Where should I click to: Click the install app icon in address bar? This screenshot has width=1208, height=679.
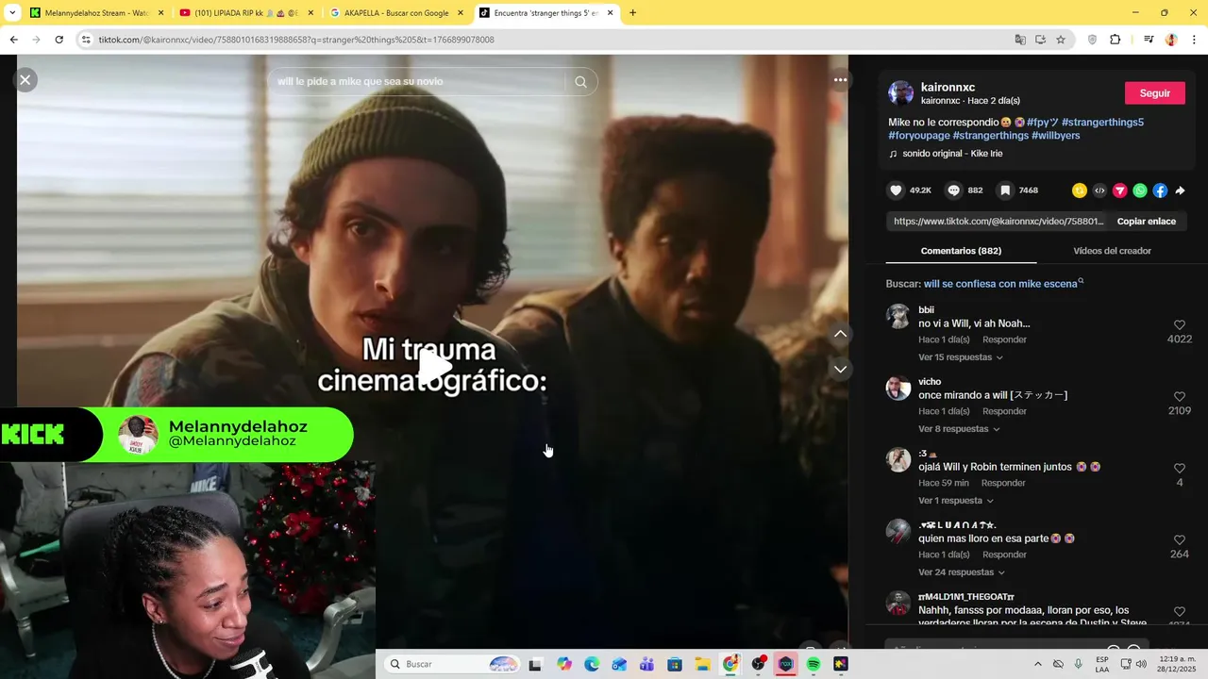(x=1040, y=40)
